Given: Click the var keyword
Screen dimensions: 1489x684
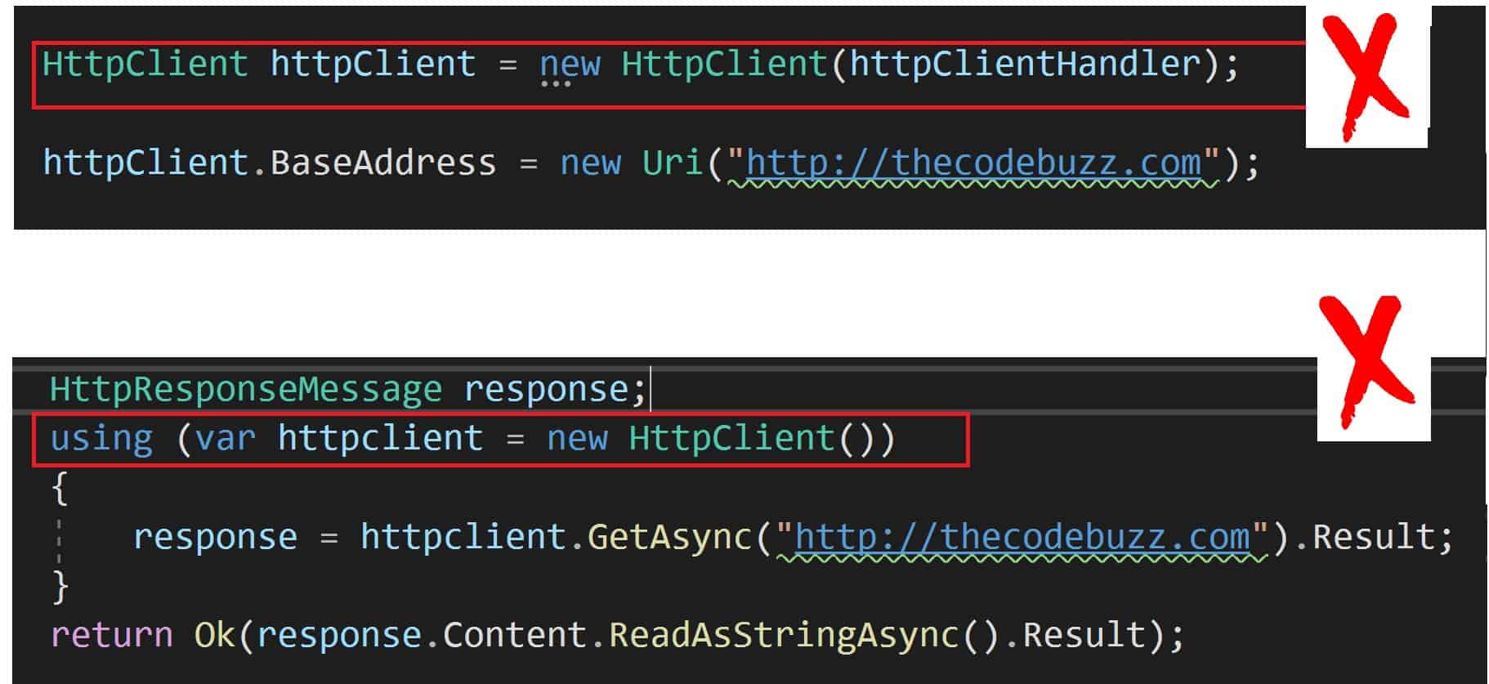Looking at the screenshot, I should coord(226,439).
